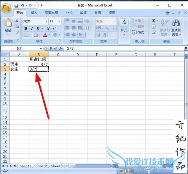
Task: Confirm cell entry with check mark
Action: click(56, 48)
